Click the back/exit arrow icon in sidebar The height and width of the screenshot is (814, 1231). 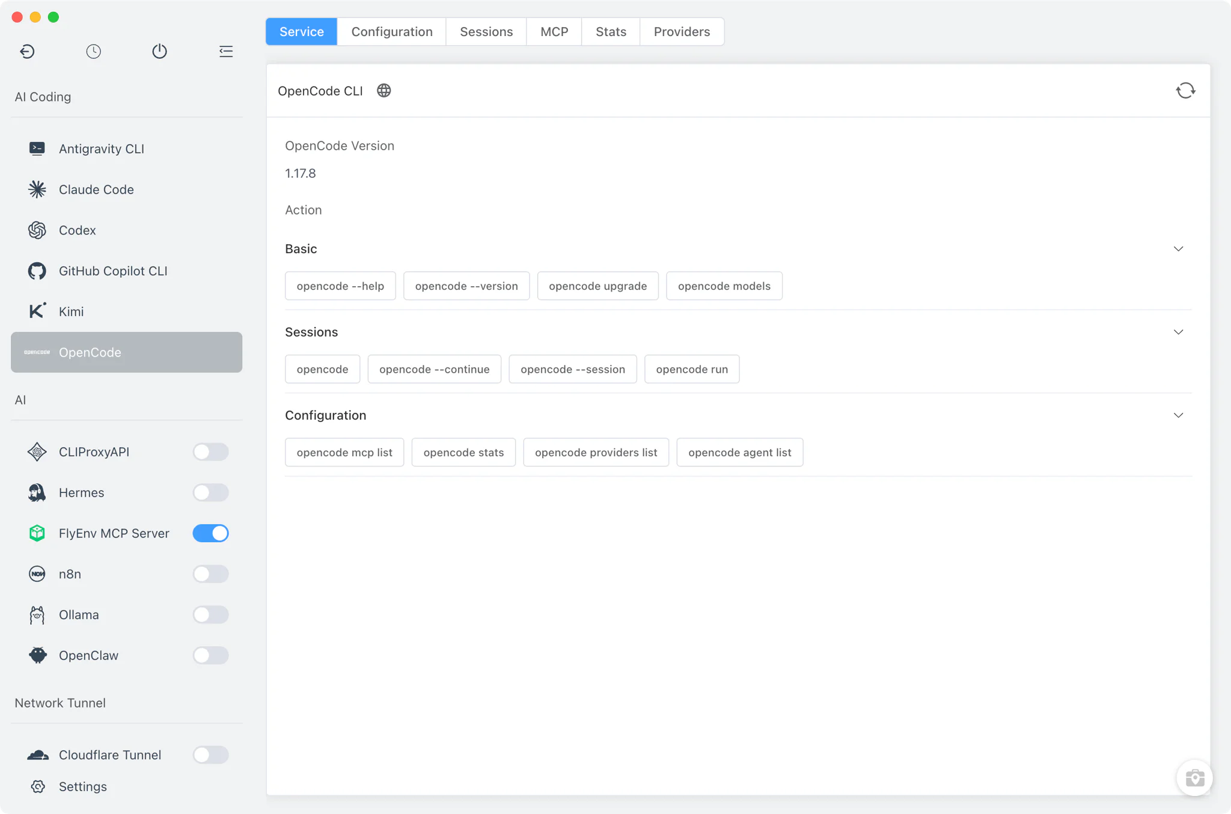27,51
